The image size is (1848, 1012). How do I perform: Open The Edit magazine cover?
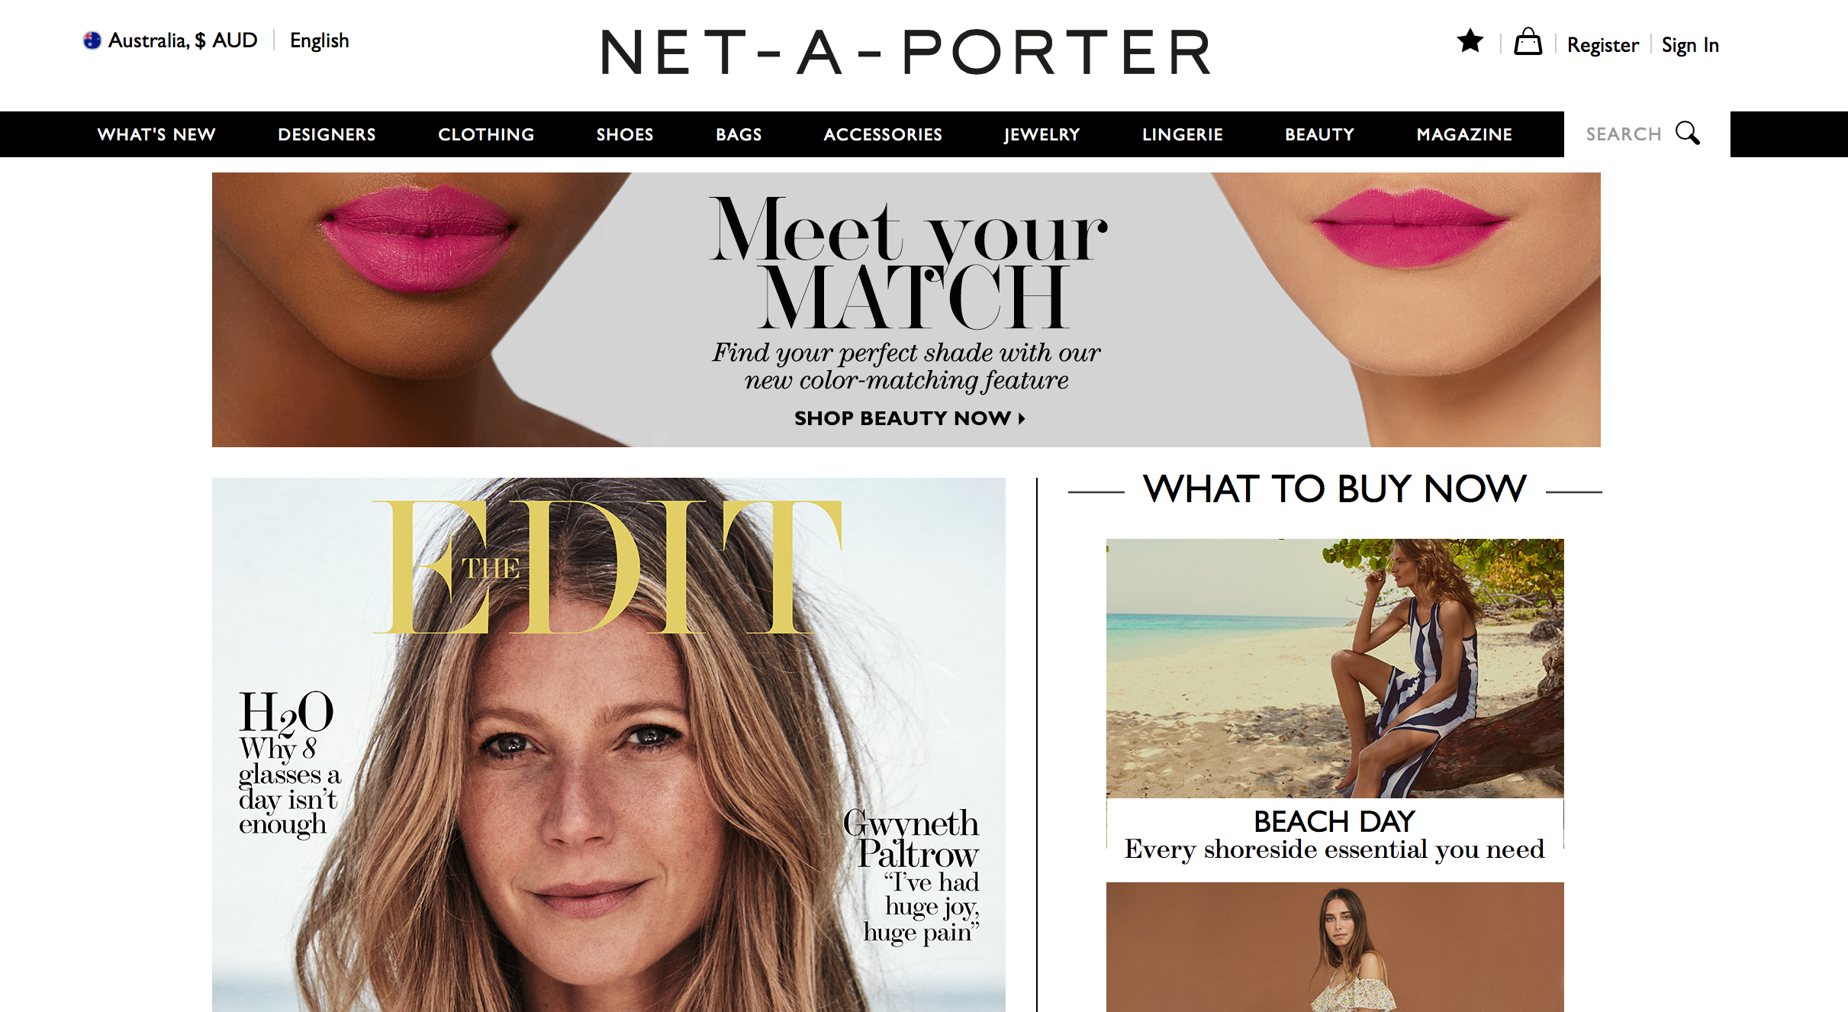pos(608,745)
